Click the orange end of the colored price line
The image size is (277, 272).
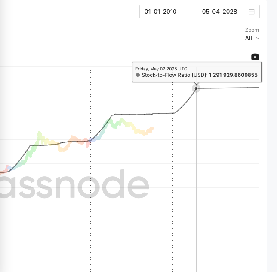[x=151, y=130]
